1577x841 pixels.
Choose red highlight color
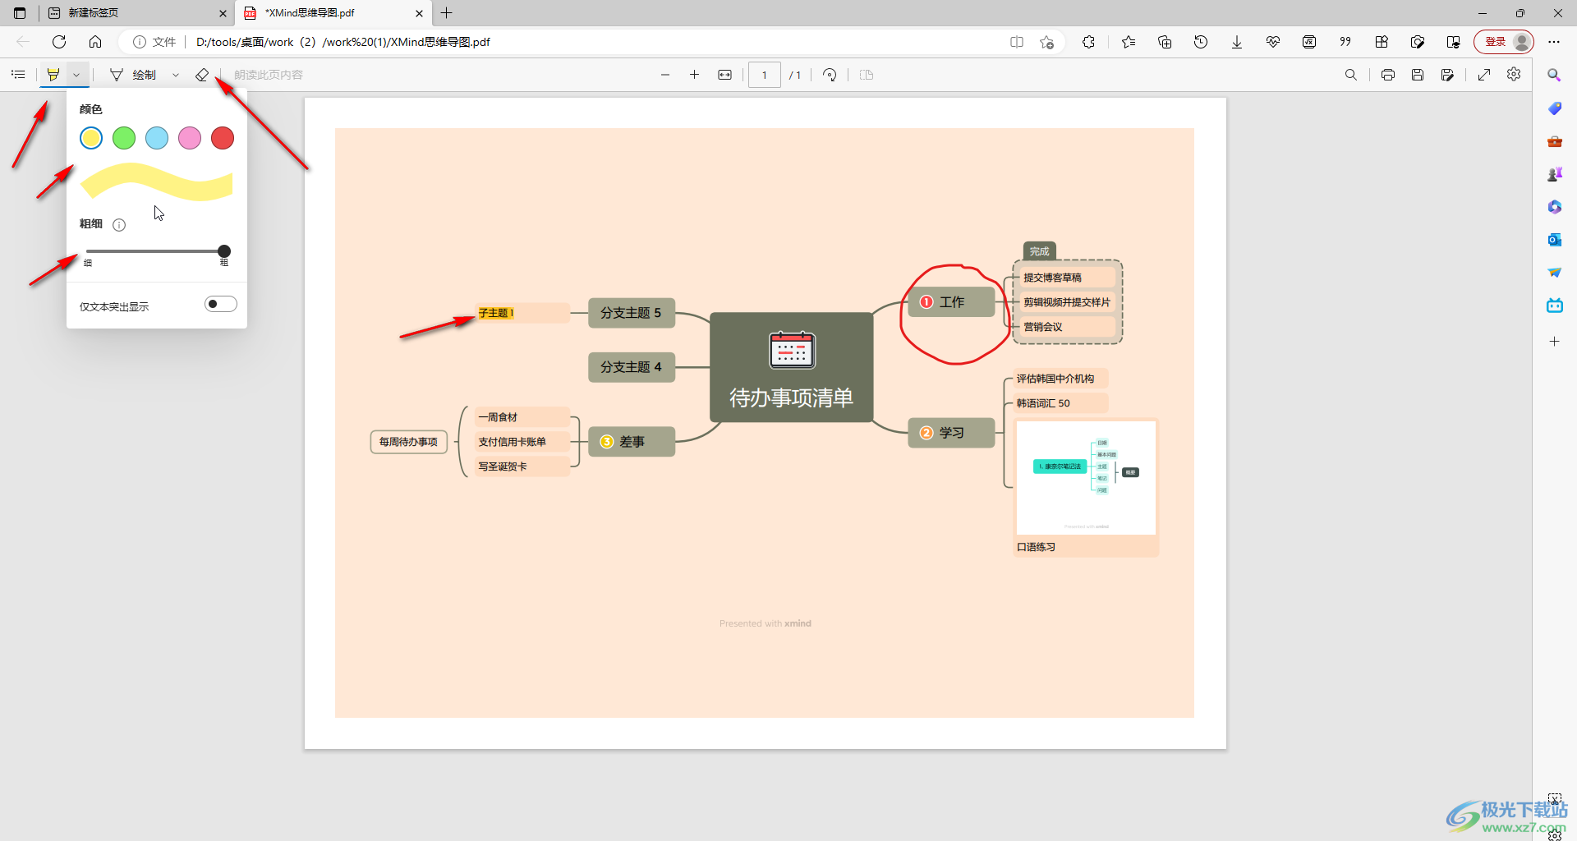223,138
